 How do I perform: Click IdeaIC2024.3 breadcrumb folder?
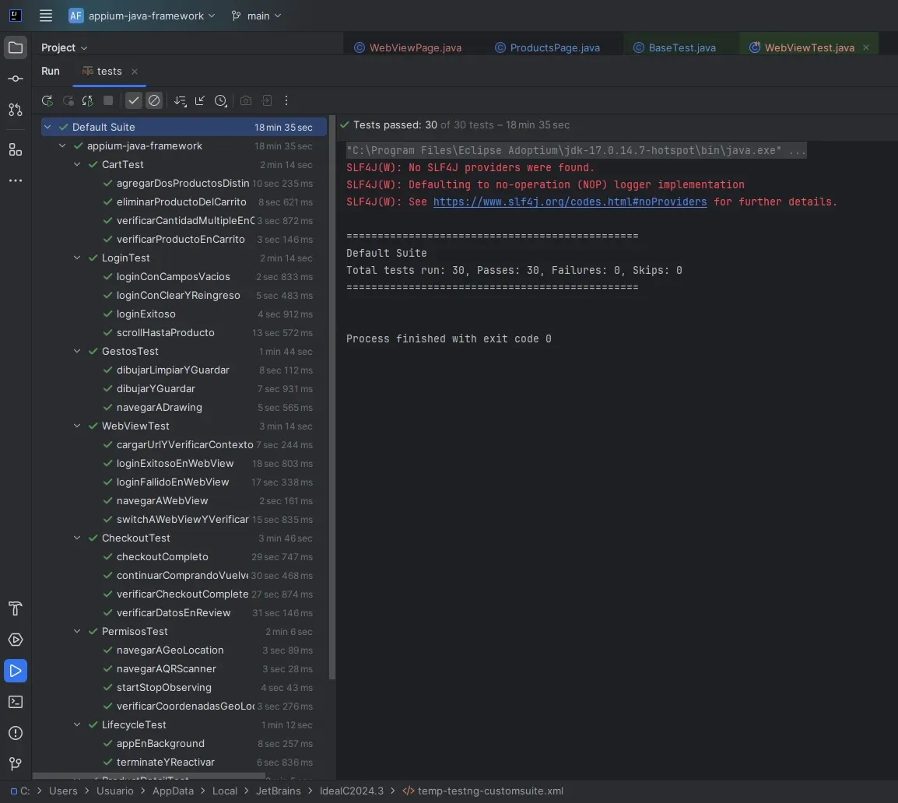pyautogui.click(x=352, y=791)
